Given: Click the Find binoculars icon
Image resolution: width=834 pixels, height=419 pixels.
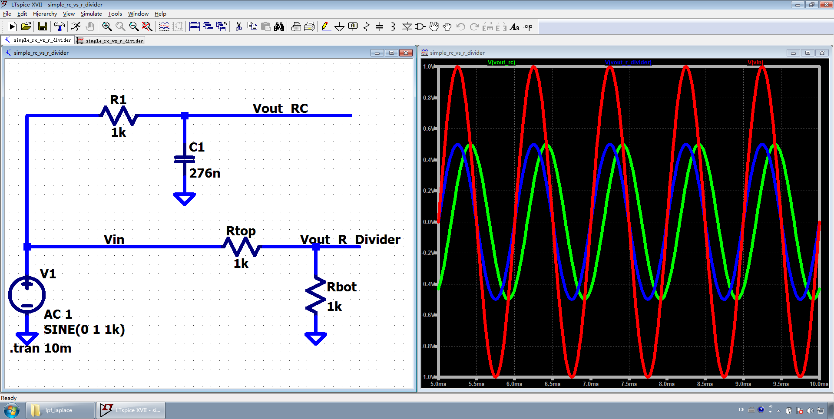Looking at the screenshot, I should click(279, 27).
